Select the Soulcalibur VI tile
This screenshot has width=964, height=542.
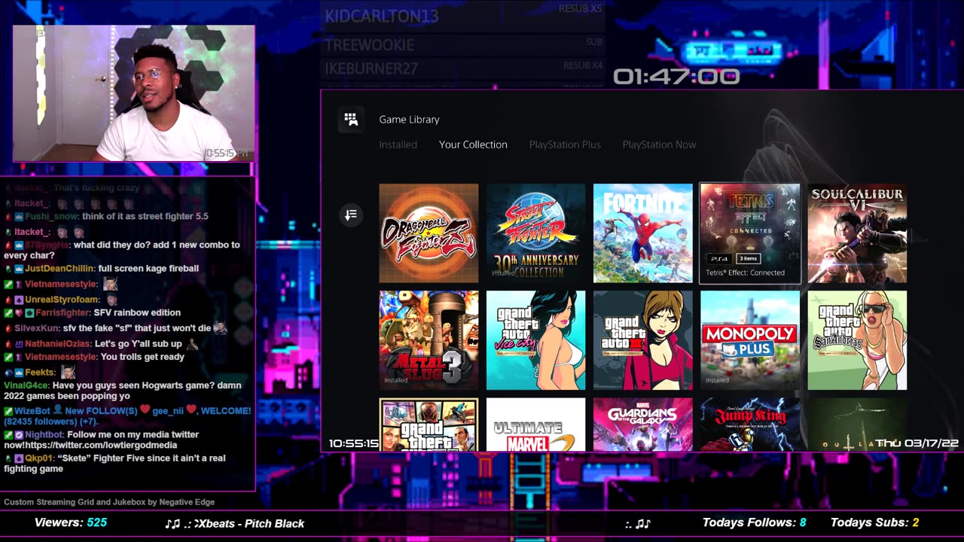pos(857,233)
